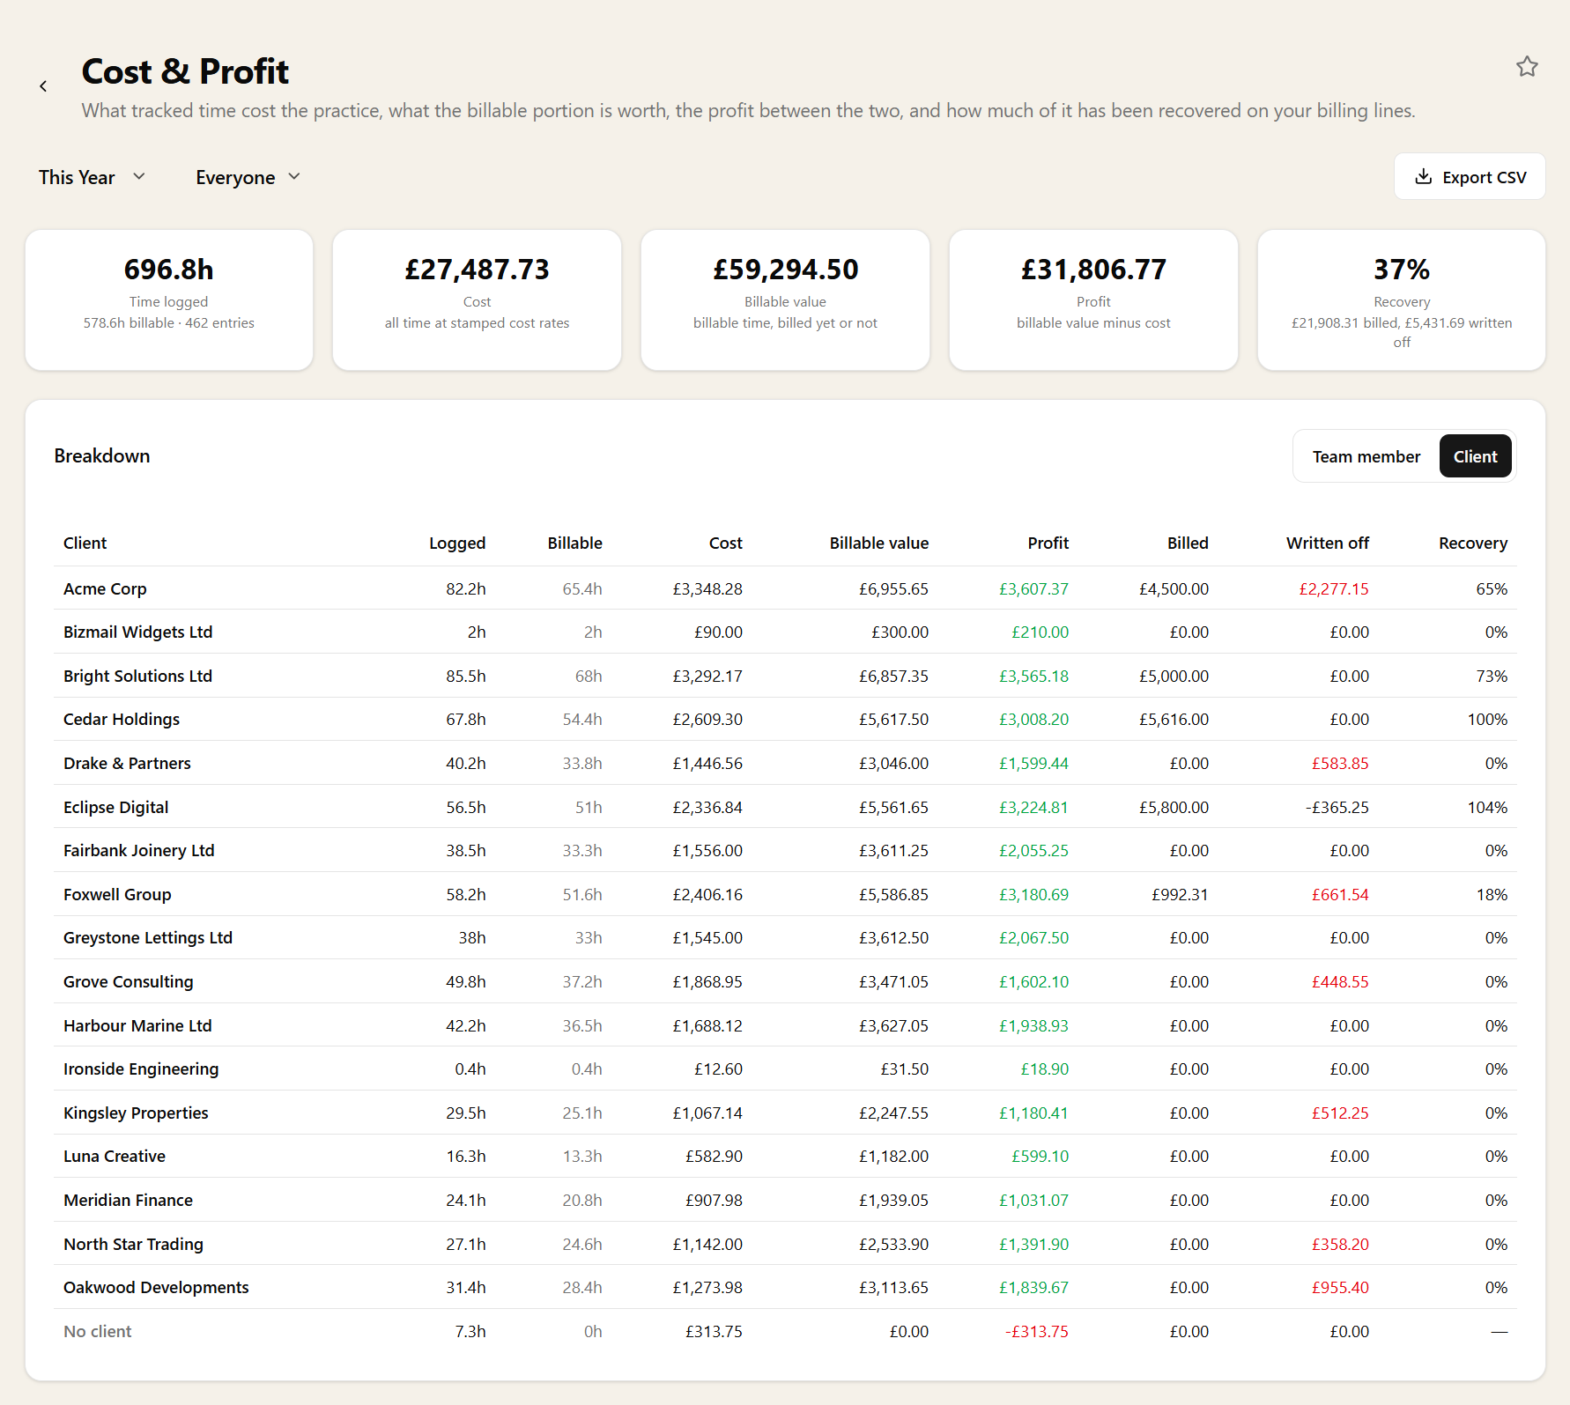Click Harbour Marine billable value £3,627.05

pyautogui.click(x=893, y=1025)
